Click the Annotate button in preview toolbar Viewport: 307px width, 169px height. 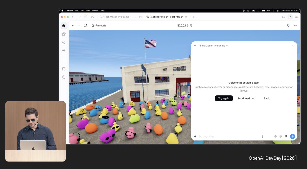pos(99,25)
